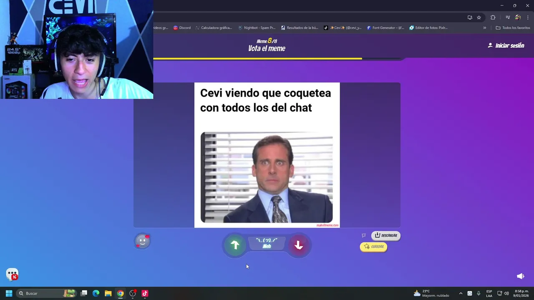Vote Meh on the meme
This screenshot has width=534, height=300.
(267, 243)
